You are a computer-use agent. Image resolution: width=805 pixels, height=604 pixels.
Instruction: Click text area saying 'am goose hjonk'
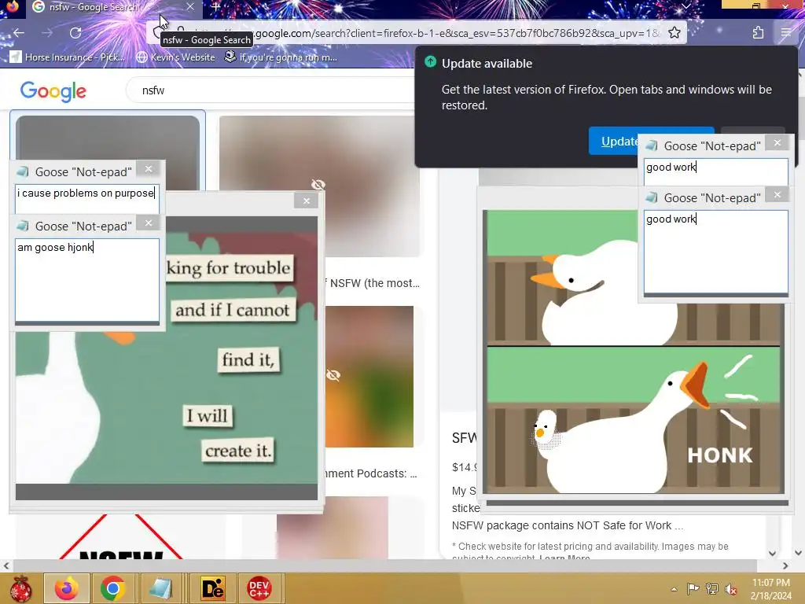pyautogui.click(x=86, y=279)
